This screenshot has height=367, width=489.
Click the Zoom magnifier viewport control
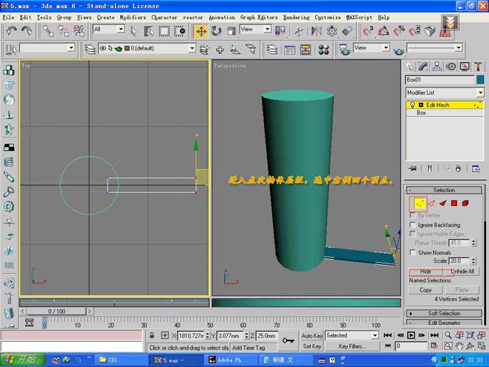tap(448, 335)
